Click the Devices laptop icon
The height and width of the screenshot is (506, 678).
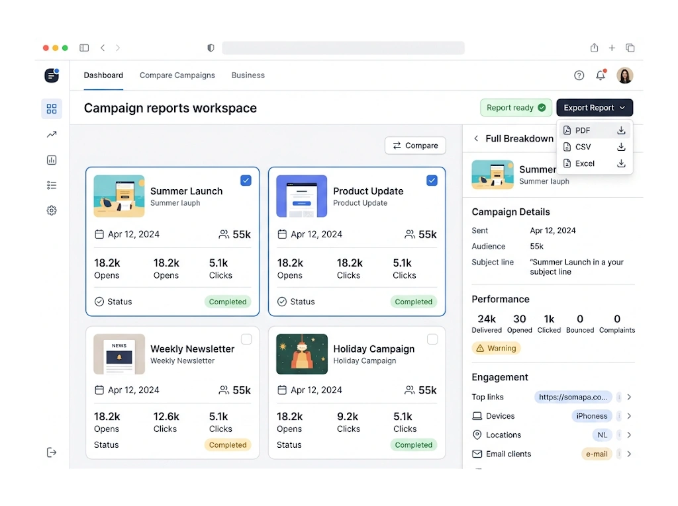pyautogui.click(x=477, y=416)
